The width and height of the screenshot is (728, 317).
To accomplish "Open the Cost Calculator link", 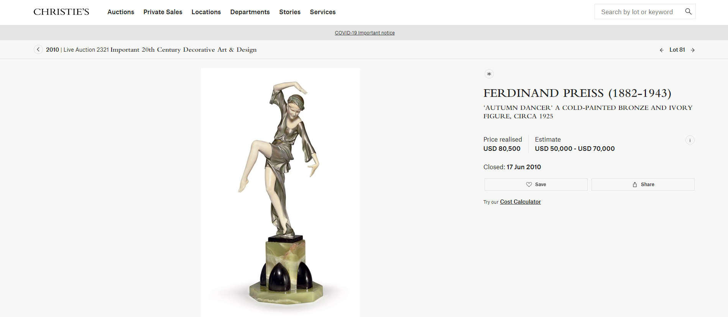I will 520,202.
